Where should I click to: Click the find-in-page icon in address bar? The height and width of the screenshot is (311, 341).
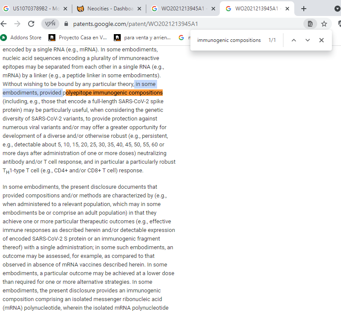[x=310, y=24]
